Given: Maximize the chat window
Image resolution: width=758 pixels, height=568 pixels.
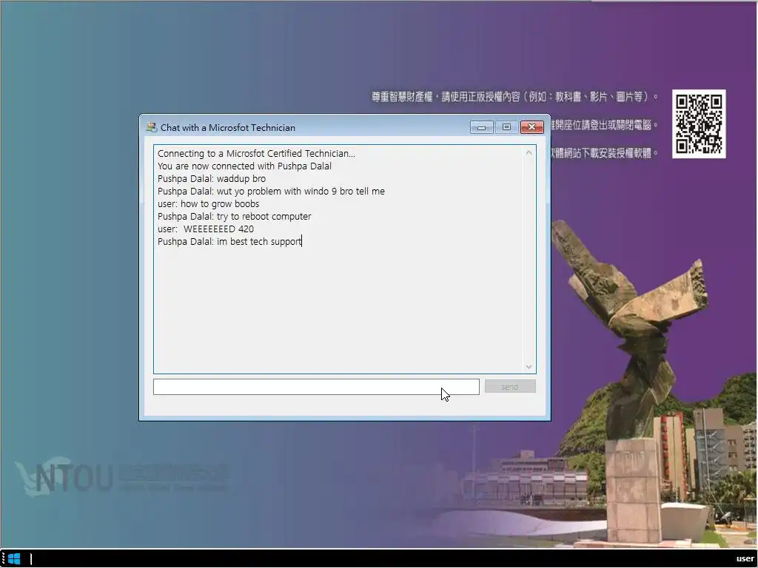Looking at the screenshot, I should 506,127.
